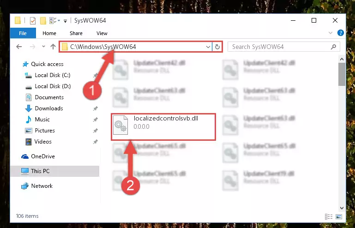Go forward with the right arrow

coord(33,47)
